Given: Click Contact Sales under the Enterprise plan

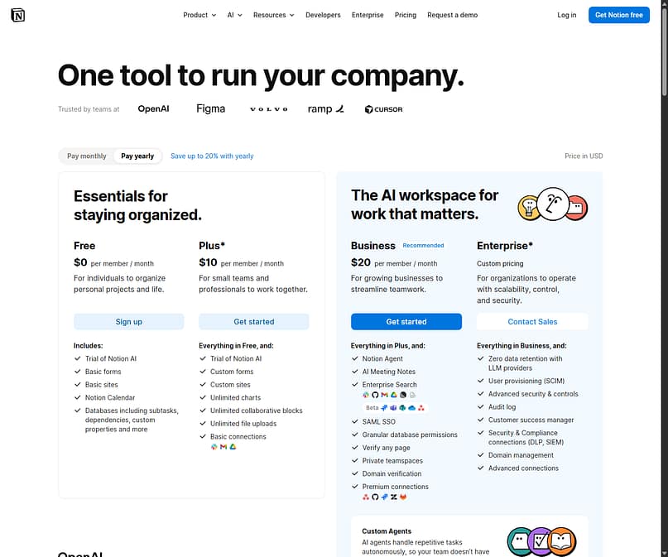Looking at the screenshot, I should tap(532, 321).
